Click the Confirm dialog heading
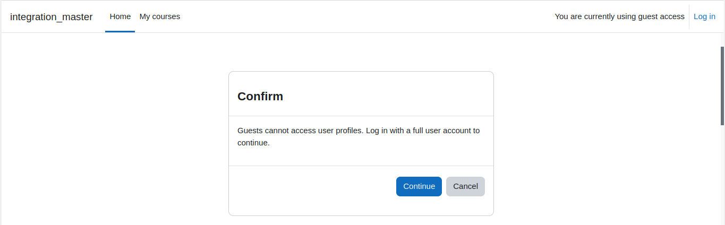This screenshot has height=225, width=725. tap(260, 96)
